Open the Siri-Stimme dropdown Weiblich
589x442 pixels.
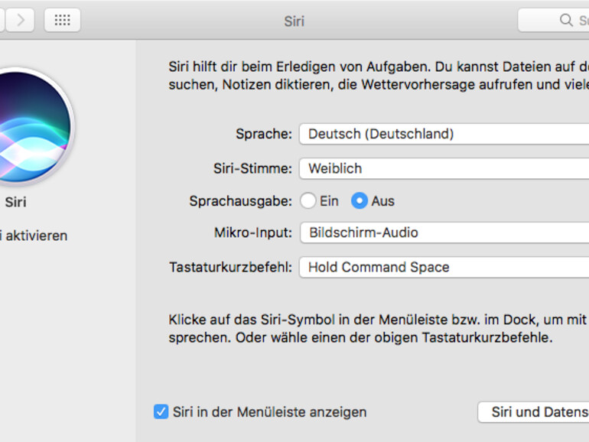pos(444,168)
